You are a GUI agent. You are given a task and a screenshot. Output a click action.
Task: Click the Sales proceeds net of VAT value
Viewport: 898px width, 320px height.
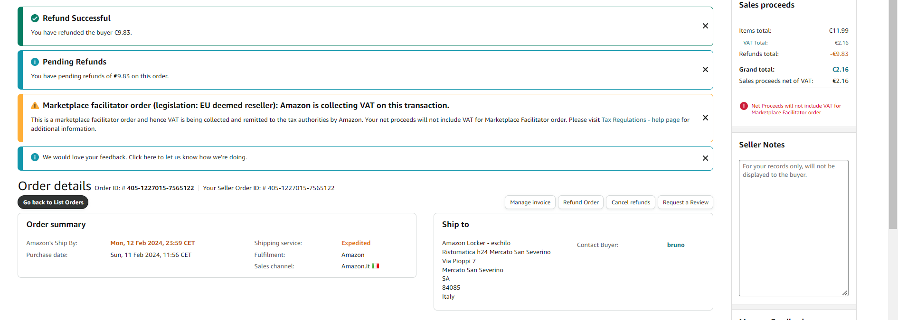(841, 81)
